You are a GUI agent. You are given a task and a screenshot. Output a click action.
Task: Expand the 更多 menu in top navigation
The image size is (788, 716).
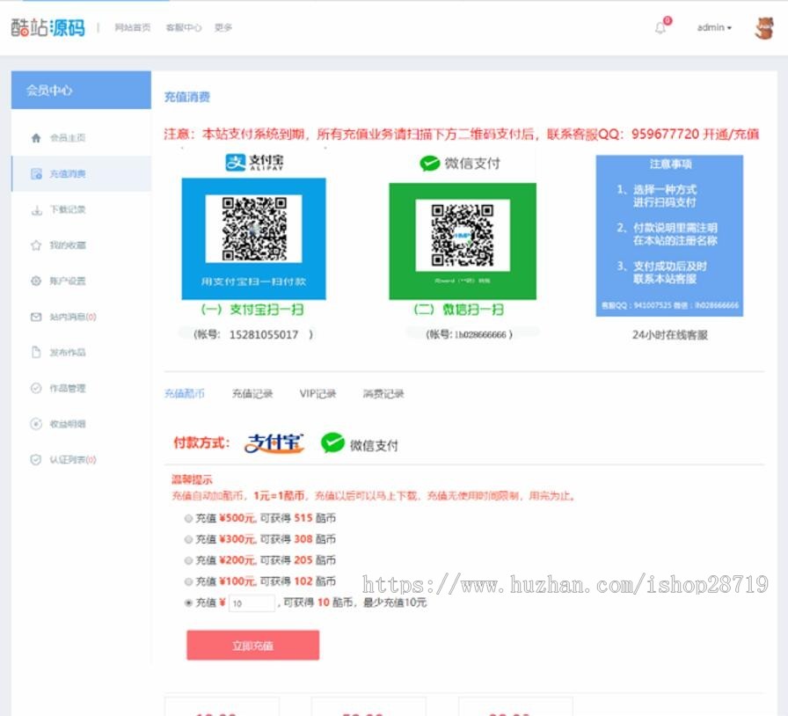coord(222,27)
